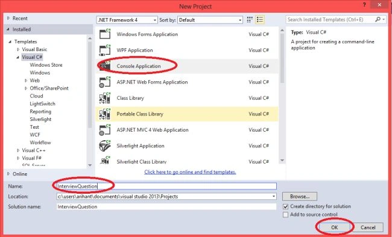Click the ASP.NET Web Forms Application icon

coord(105,82)
